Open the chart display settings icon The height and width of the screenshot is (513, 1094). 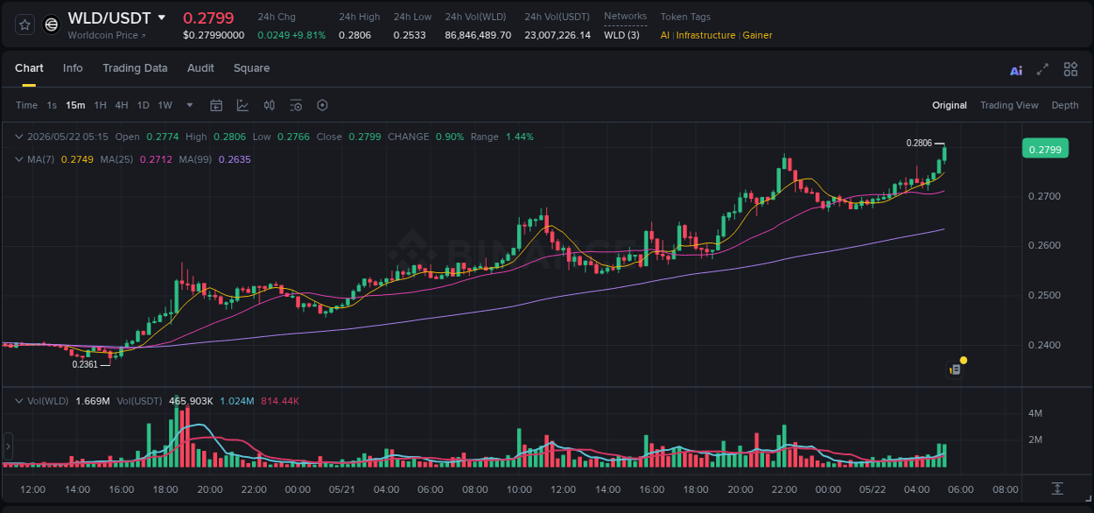pyautogui.click(x=296, y=105)
